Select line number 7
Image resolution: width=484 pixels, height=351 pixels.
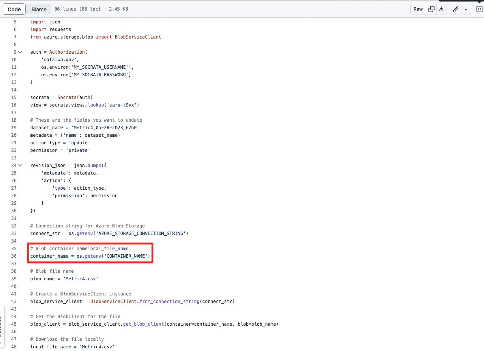click(x=15, y=37)
